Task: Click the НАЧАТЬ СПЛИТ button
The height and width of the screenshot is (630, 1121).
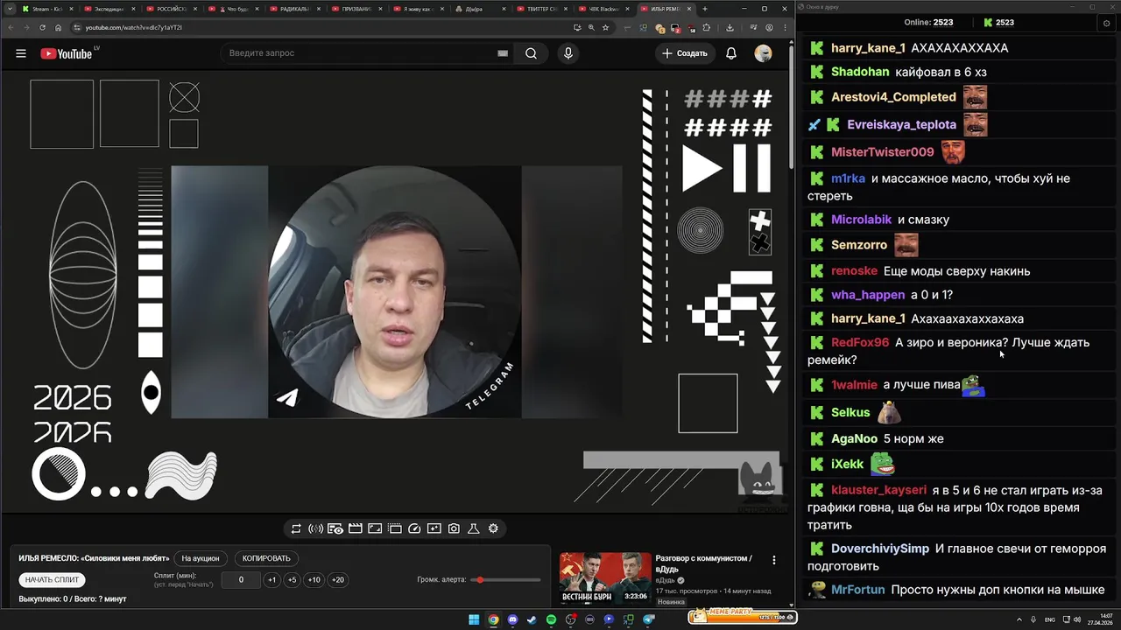Action: pos(52,579)
